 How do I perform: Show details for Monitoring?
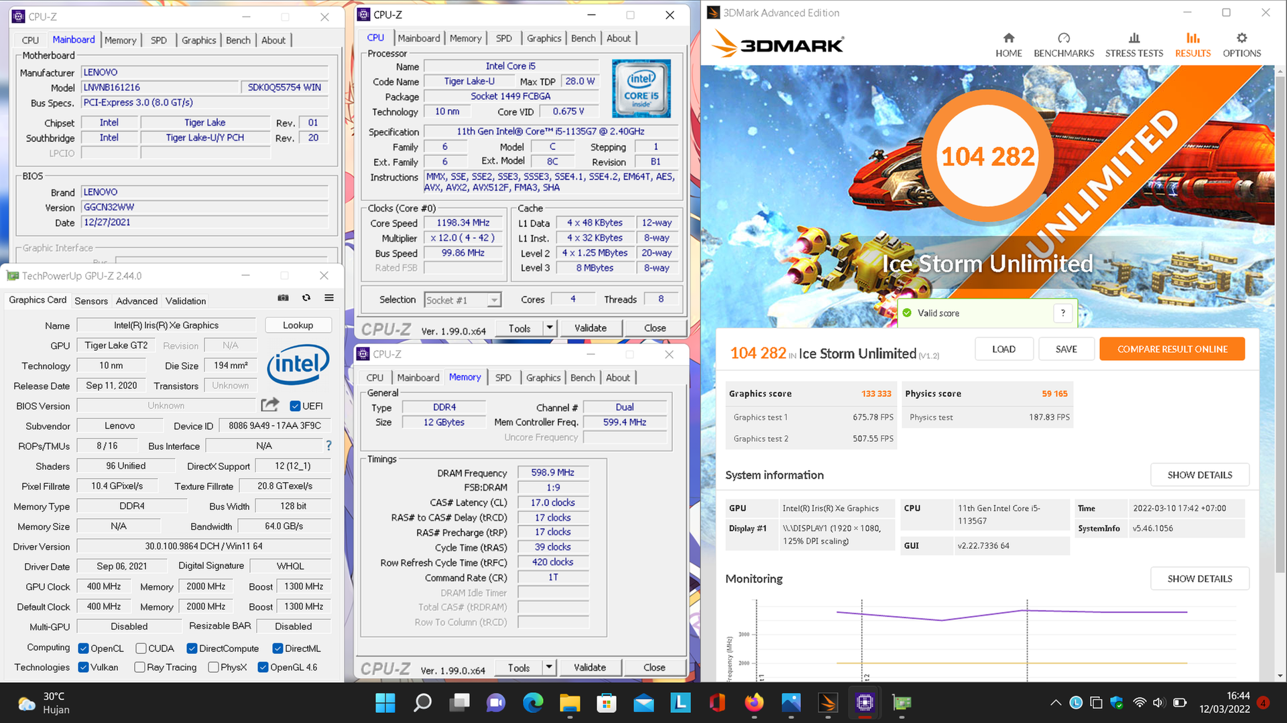pyautogui.click(x=1200, y=578)
